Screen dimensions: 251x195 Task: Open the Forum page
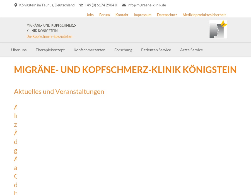click(x=104, y=14)
